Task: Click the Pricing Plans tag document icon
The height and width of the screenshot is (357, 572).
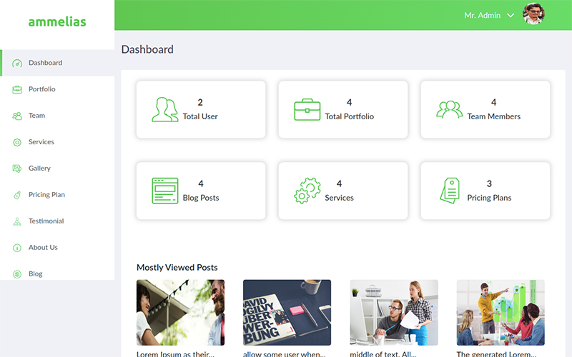Action: (x=450, y=191)
